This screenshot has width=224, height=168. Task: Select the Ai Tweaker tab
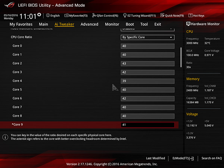64,24
